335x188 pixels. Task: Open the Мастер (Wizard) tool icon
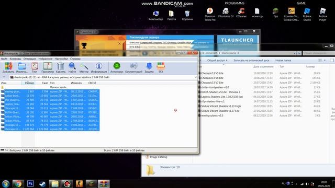(84, 67)
